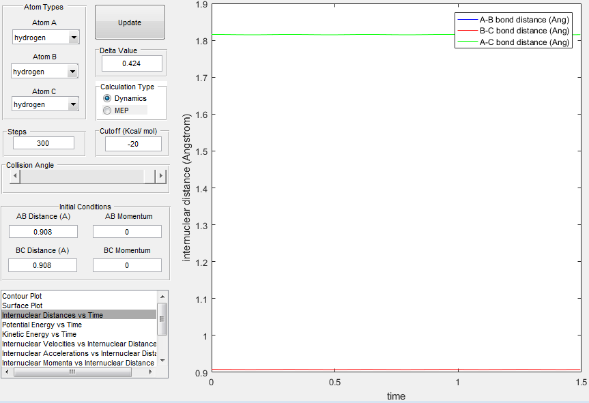Open the Atom A dropdown
Viewport: 589px width, 403px height.
(x=46, y=37)
